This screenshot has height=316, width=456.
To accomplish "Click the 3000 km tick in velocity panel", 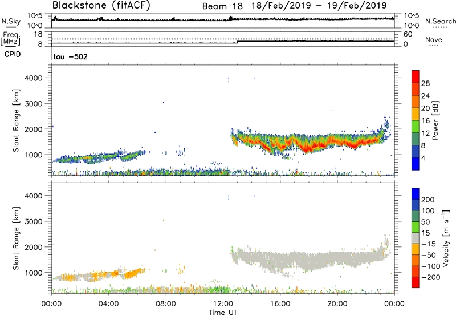I will (34, 221).
